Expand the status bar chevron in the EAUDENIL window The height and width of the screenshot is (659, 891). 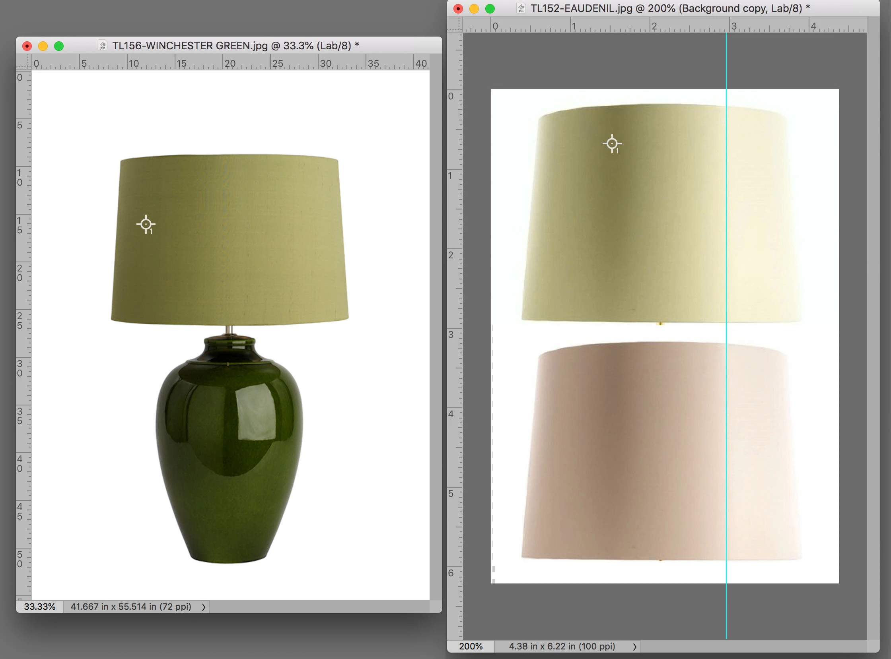(635, 647)
